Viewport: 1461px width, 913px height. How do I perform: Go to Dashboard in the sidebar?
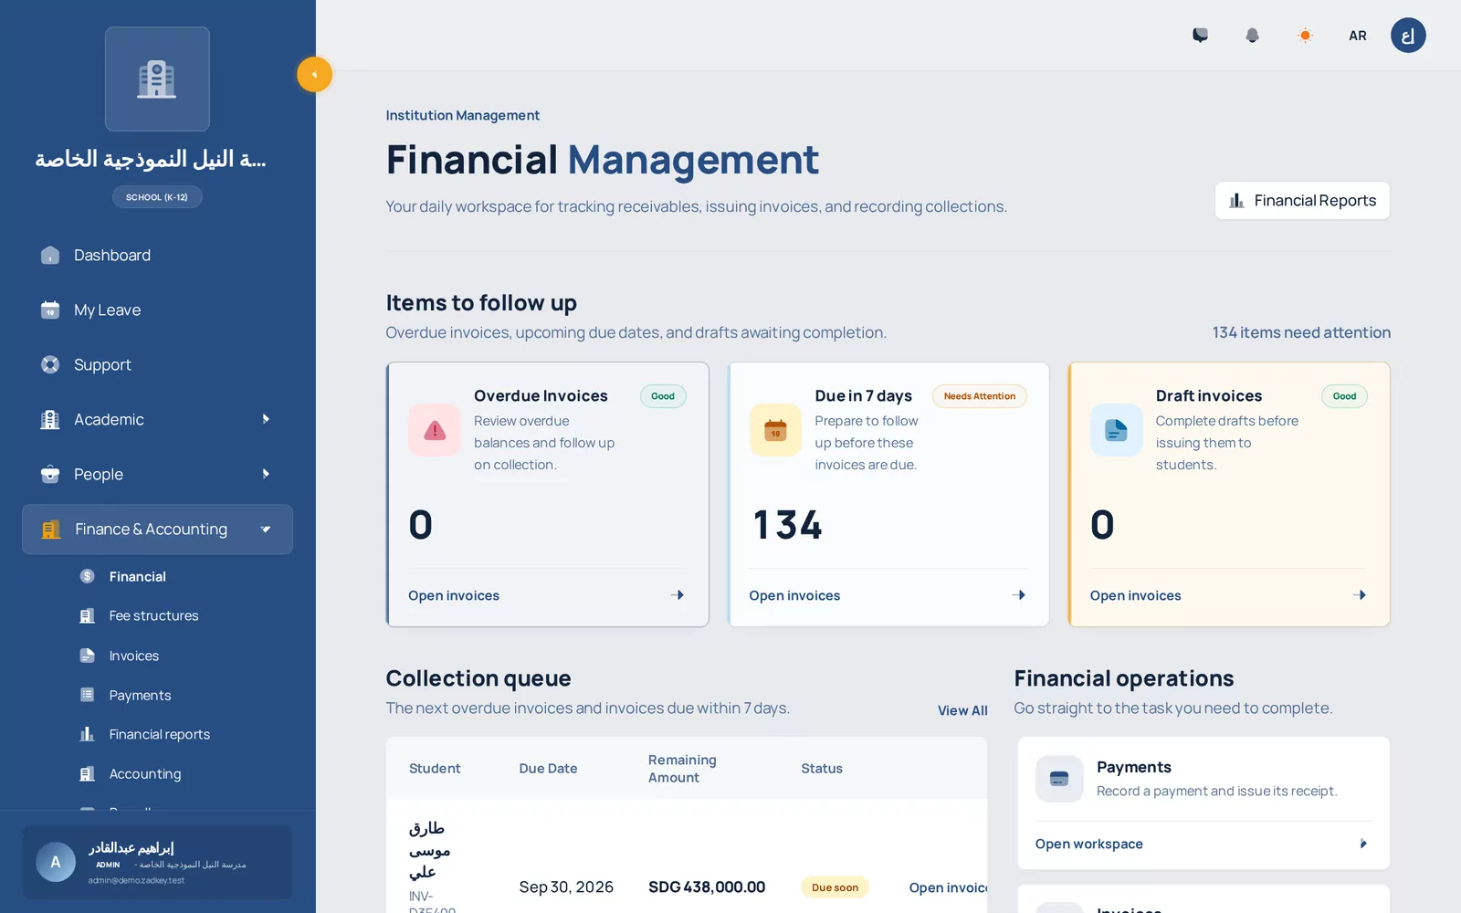(157, 256)
